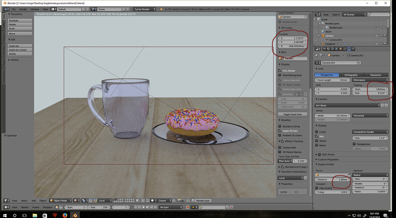The image size is (396, 218).
Task: Open the Horizontal sensor fit dropdown
Action: point(370,116)
